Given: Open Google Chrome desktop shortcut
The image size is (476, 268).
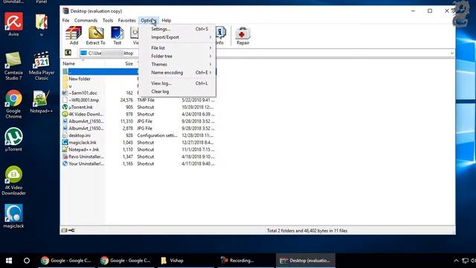Looking at the screenshot, I should pos(13,104).
